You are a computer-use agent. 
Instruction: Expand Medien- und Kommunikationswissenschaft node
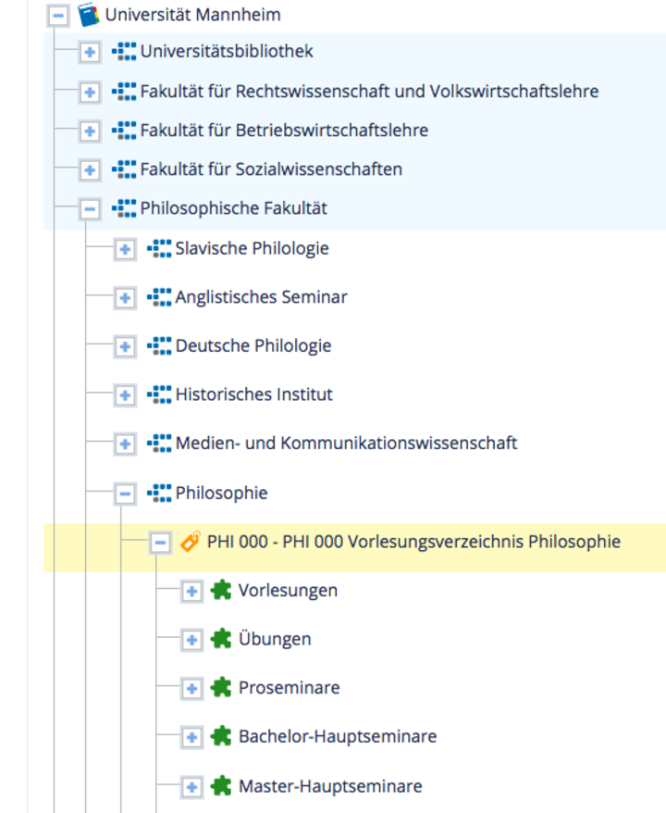125,444
